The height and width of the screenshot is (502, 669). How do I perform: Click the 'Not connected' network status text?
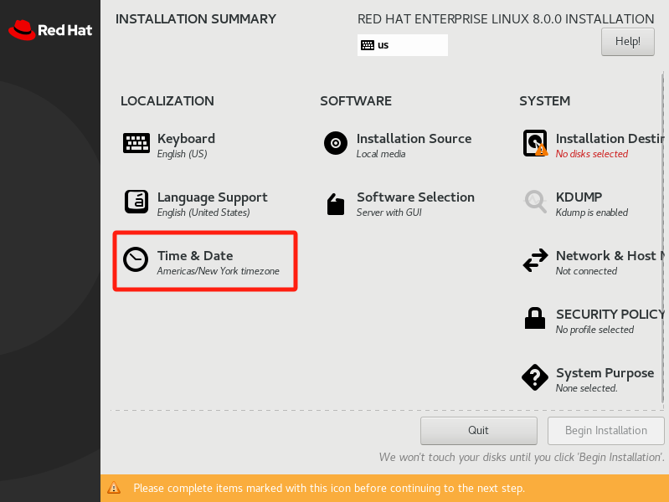coord(586,271)
